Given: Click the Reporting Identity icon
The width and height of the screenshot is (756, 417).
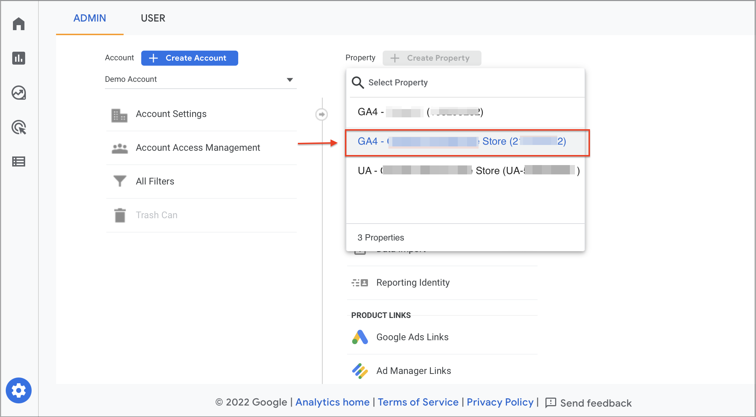Looking at the screenshot, I should (x=360, y=283).
